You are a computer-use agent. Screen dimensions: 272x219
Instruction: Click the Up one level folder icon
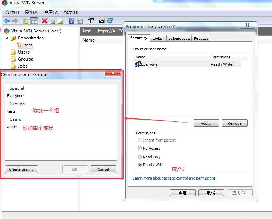tap(26, 21)
